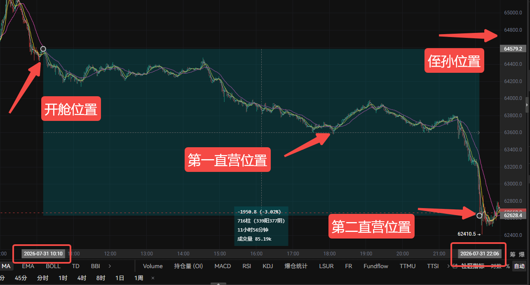Open the 爆 liquidation map icon
The image size is (530, 285).
pos(521,254)
